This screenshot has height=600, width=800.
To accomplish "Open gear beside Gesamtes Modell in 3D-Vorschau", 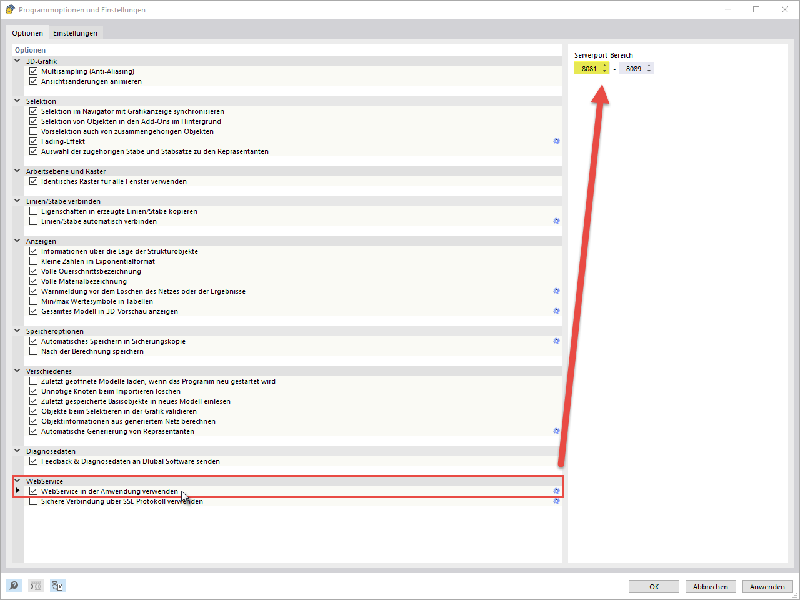I will [x=556, y=311].
